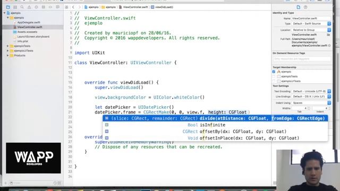Go forward in editor history
This screenshot has height=191, width=340.
[79, 7]
